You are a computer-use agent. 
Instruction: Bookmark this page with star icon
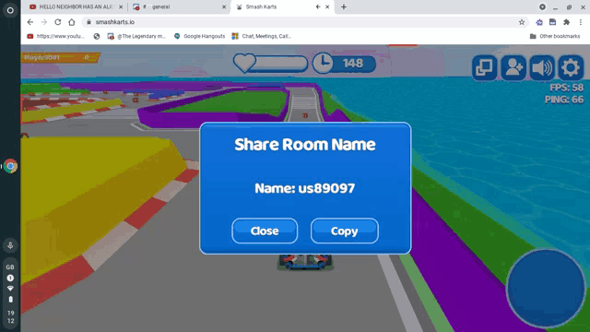point(522,22)
